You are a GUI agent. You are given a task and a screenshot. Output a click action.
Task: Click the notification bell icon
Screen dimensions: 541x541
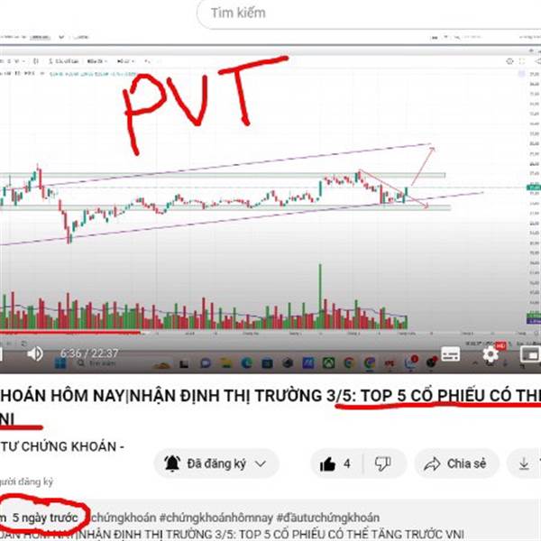pos(172,463)
